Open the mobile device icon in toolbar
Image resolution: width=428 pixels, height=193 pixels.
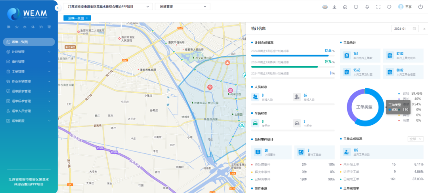[356, 7]
